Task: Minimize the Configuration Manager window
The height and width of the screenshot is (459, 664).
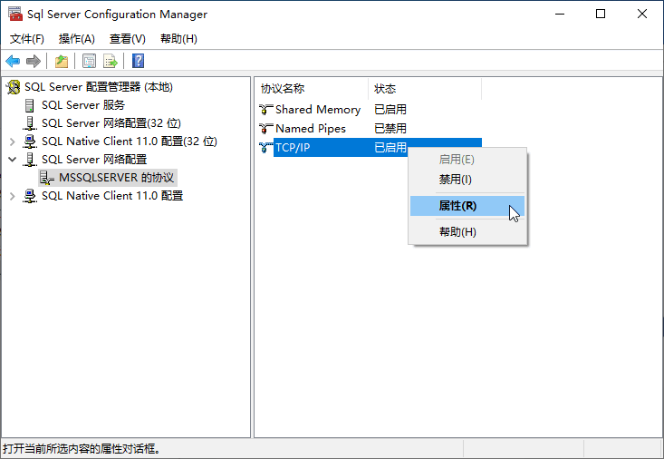Action: click(560, 14)
